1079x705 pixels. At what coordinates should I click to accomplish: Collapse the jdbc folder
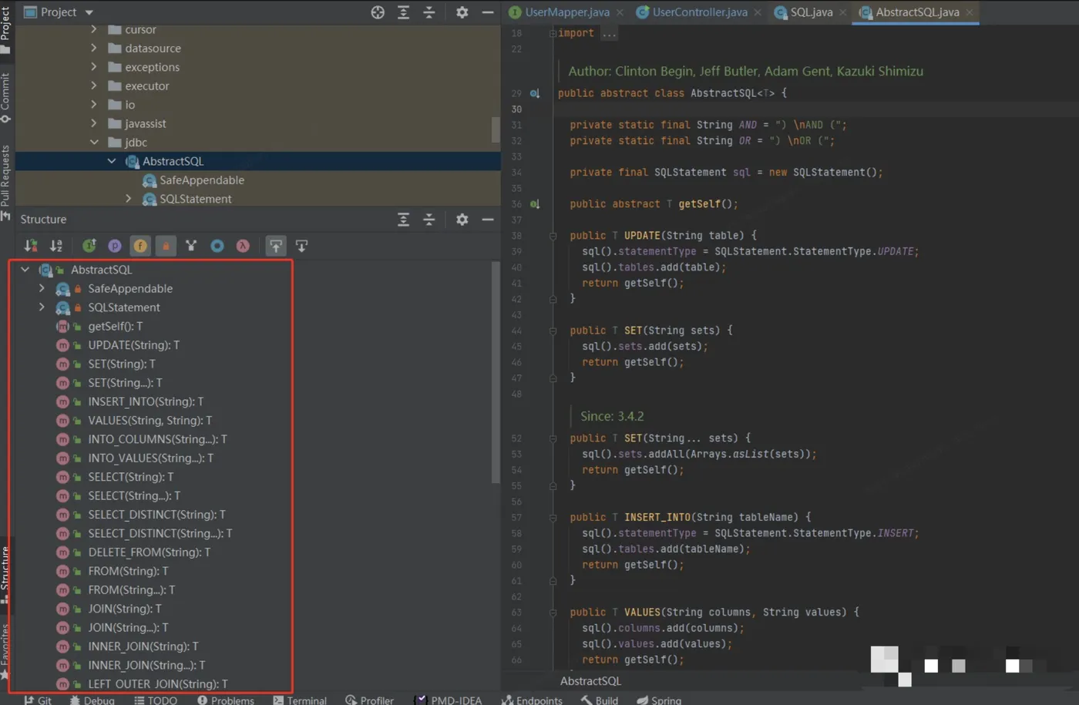coord(94,143)
